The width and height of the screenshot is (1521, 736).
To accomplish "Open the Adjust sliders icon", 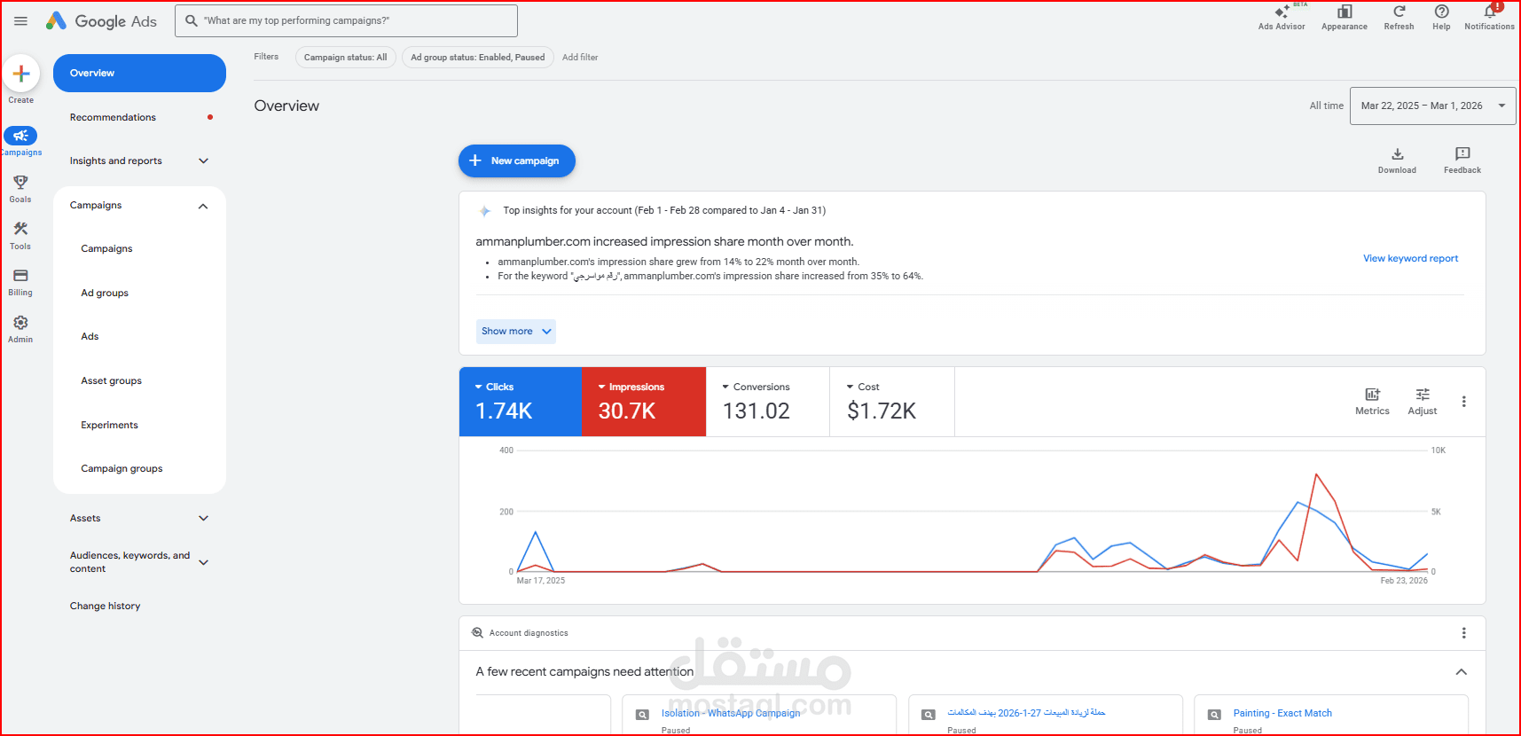I will (1423, 395).
